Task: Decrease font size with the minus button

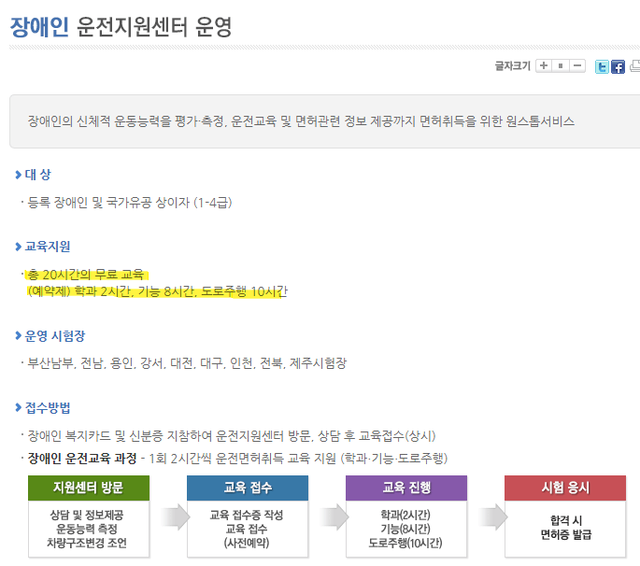Action: tap(577, 65)
